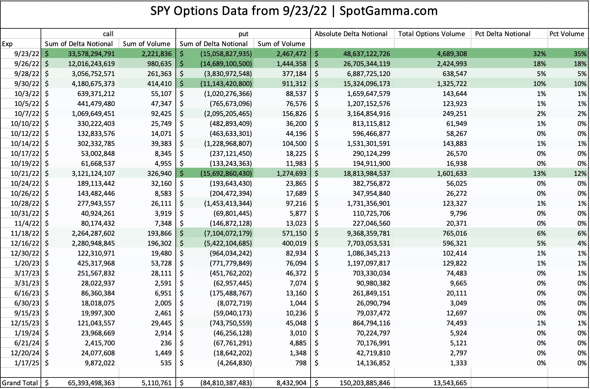Screen dimensions: 590x389
Task: Click the Sum of Volume header under call
Action: [146, 44]
